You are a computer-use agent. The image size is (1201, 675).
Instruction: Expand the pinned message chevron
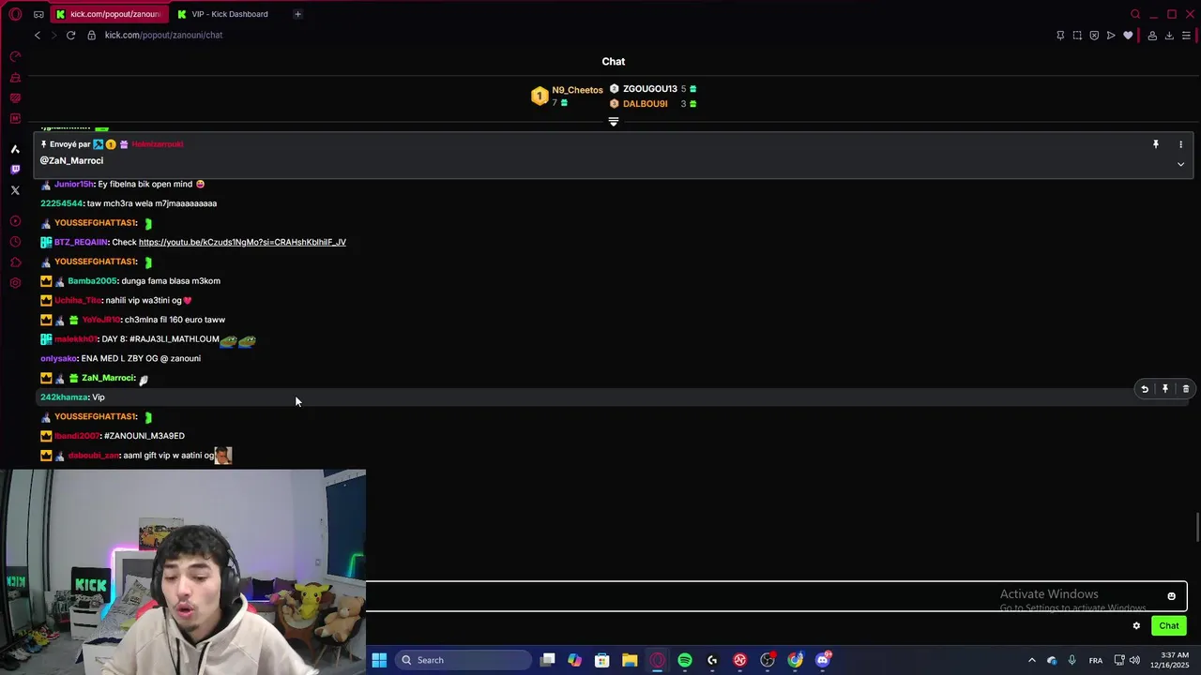pos(1180,164)
